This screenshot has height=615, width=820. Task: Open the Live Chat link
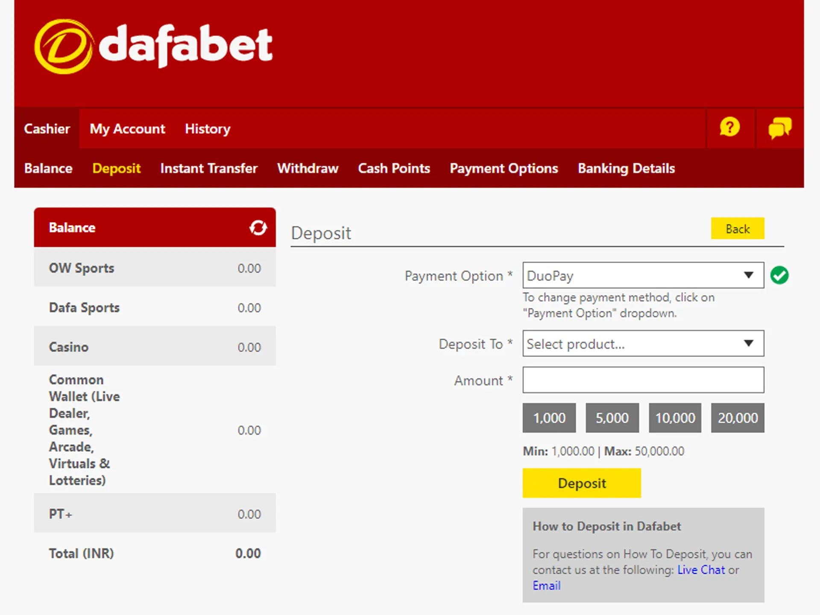701,570
